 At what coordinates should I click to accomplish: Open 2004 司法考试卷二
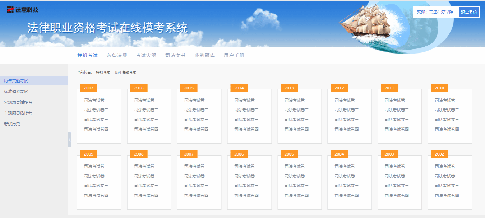pos(347,176)
